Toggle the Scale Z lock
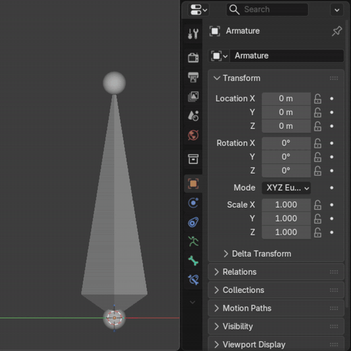 pyautogui.click(x=317, y=232)
